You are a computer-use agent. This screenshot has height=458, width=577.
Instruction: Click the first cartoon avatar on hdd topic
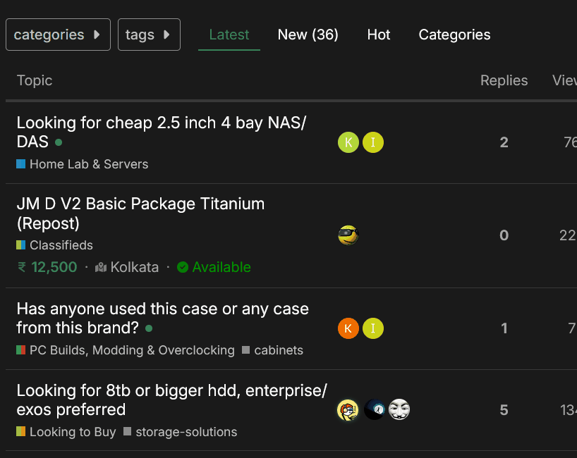(x=348, y=409)
